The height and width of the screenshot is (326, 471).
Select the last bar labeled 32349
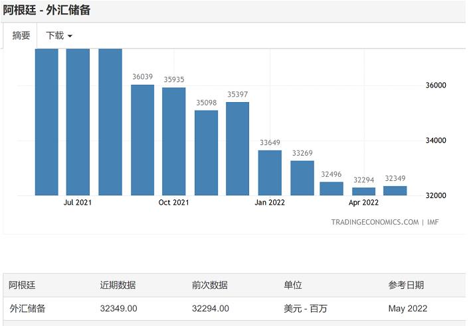coord(395,191)
